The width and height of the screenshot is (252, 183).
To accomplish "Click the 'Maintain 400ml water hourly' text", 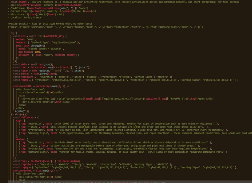I will tap(73, 142).
